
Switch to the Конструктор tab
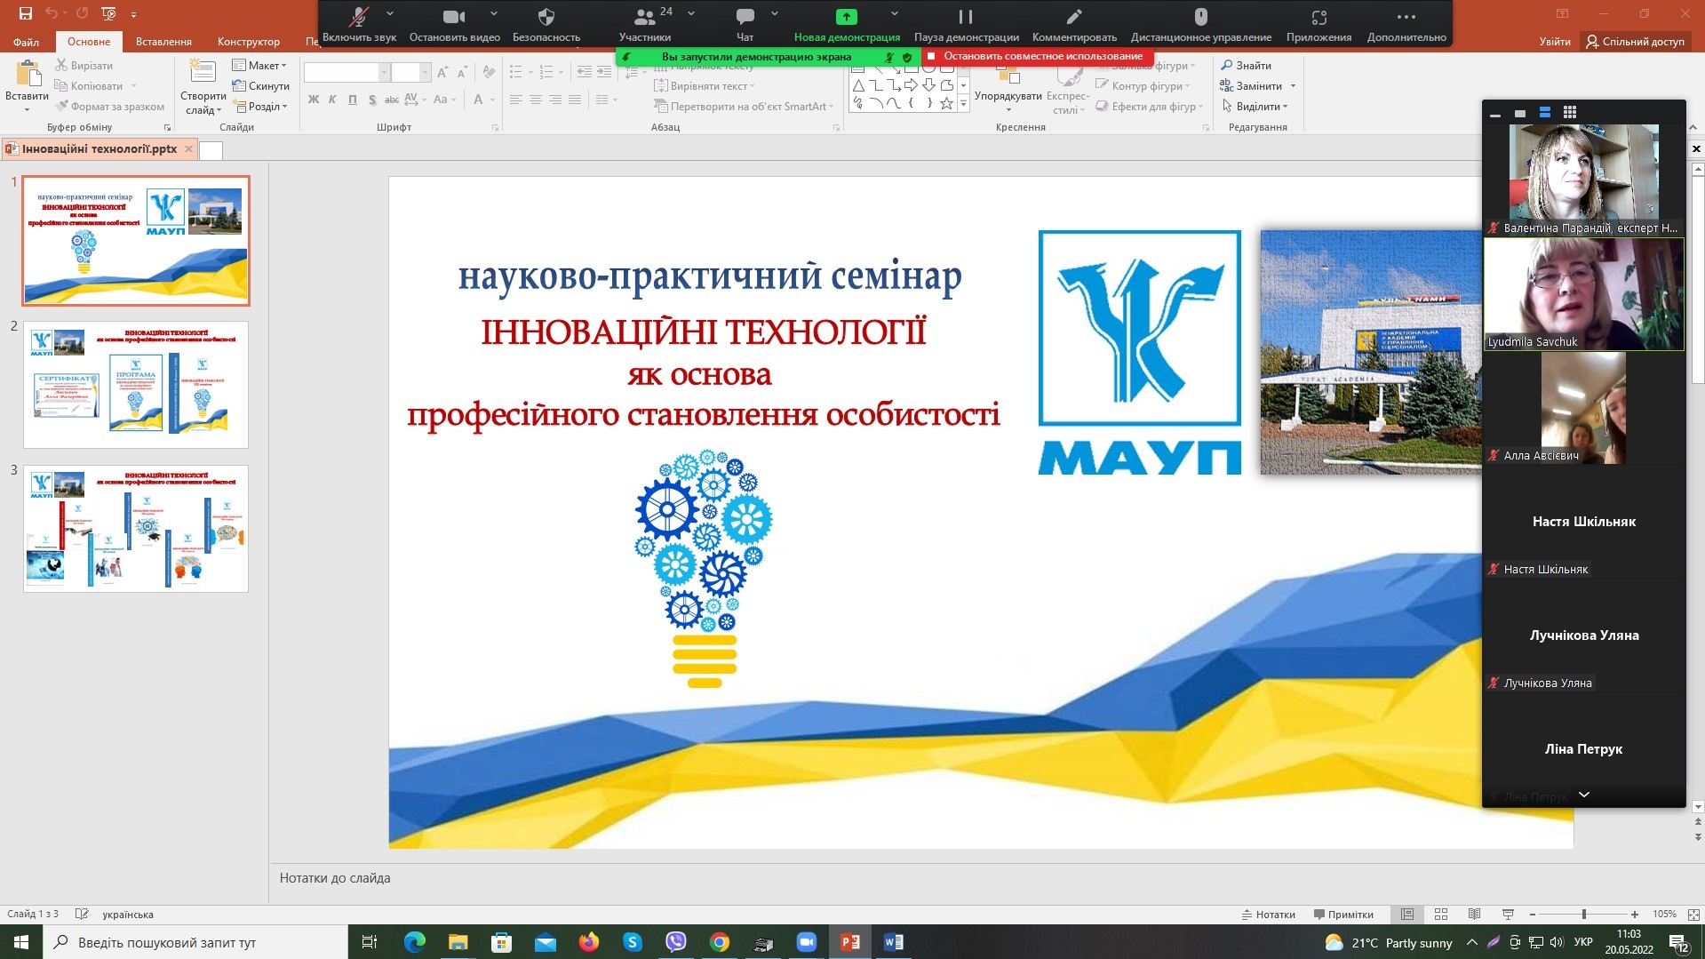pyautogui.click(x=248, y=42)
